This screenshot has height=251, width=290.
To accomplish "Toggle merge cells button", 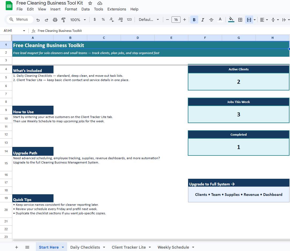I will point(249,20).
